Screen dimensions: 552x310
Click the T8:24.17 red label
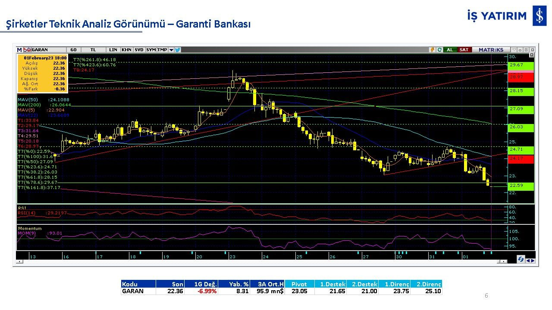tap(84, 70)
